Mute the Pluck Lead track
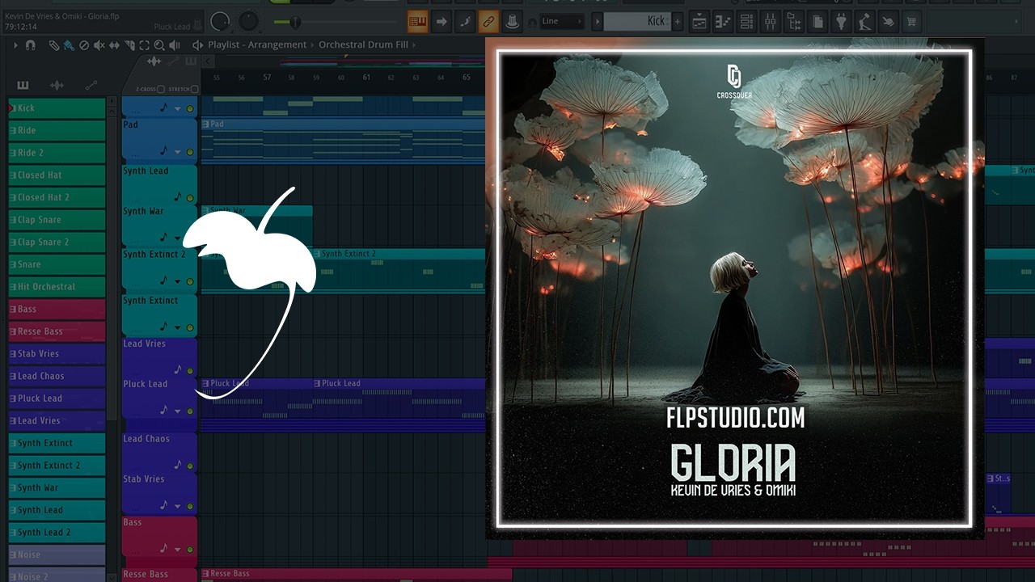Screen dimensions: 1035x582 click(x=190, y=411)
